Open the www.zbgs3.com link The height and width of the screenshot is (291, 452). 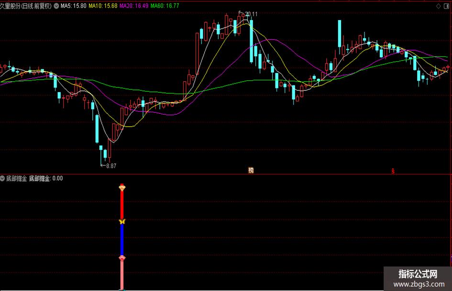(x=419, y=284)
